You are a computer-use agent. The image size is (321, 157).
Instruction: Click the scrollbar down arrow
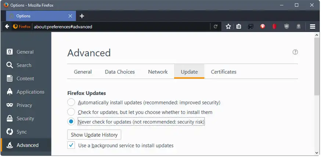(317, 153)
